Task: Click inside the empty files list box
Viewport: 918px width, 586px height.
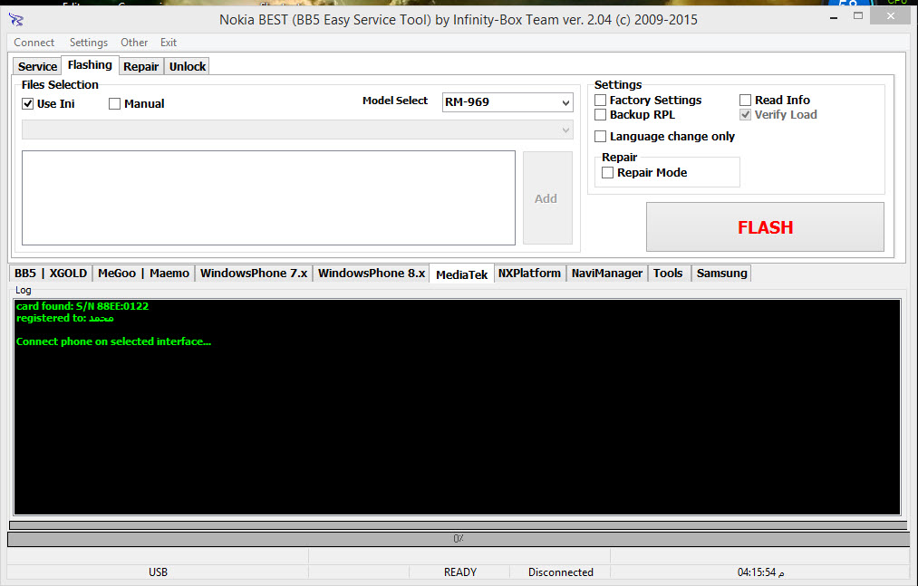Action: [x=269, y=197]
